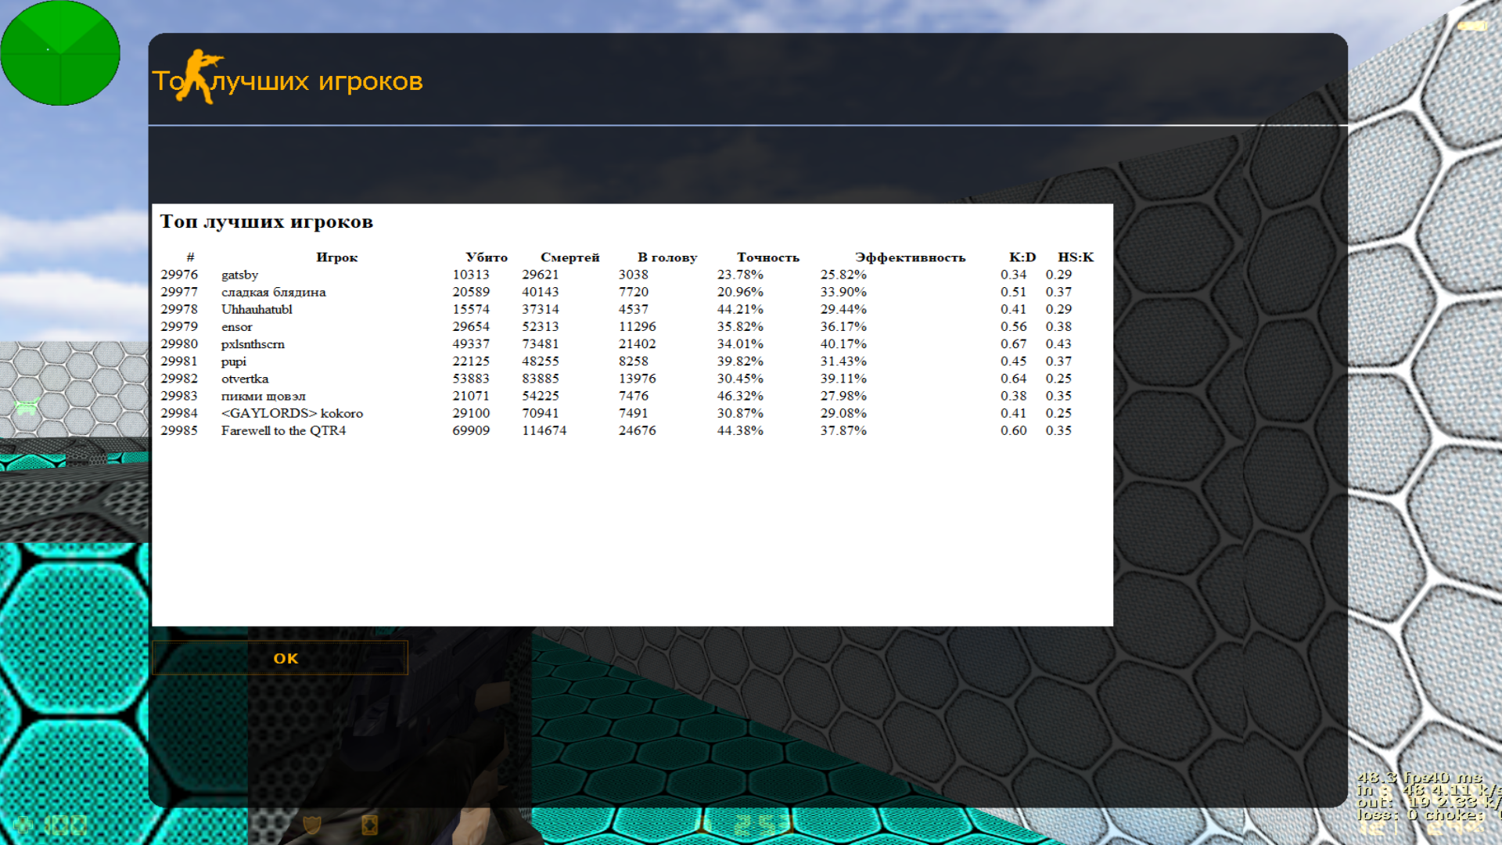This screenshot has height=845, width=1502.
Task: Select player gatsby in the list
Action: point(239,275)
